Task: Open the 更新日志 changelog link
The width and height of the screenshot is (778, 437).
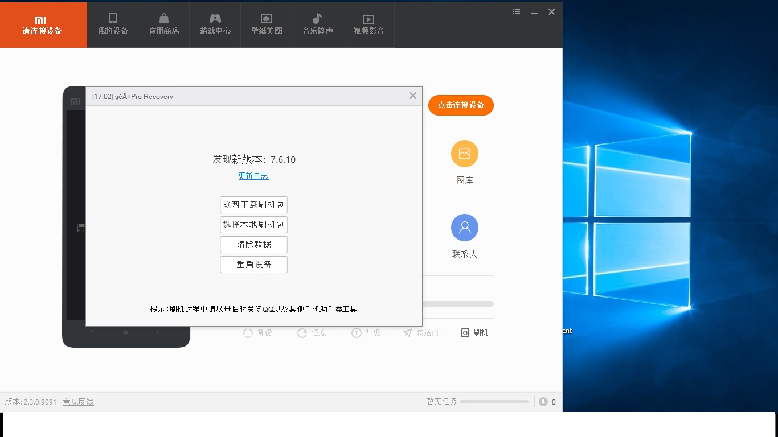Action: click(253, 176)
